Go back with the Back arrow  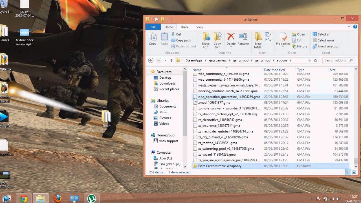pyautogui.click(x=151, y=60)
